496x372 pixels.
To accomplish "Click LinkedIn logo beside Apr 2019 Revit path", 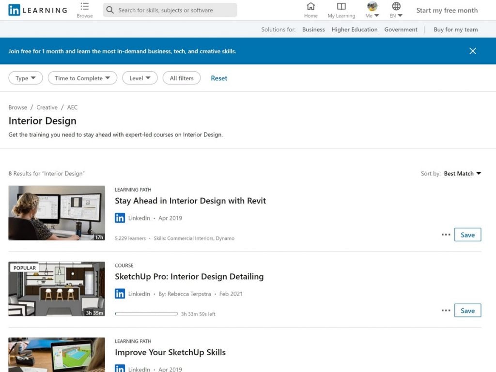I will click(x=120, y=218).
